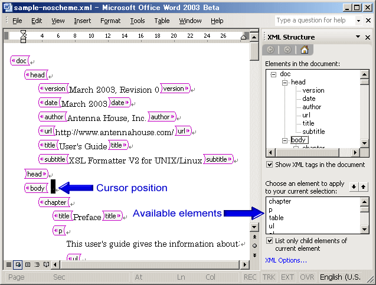This screenshot has height=285, width=376.
Task: Open the Help menu
Action: click(x=217, y=21)
